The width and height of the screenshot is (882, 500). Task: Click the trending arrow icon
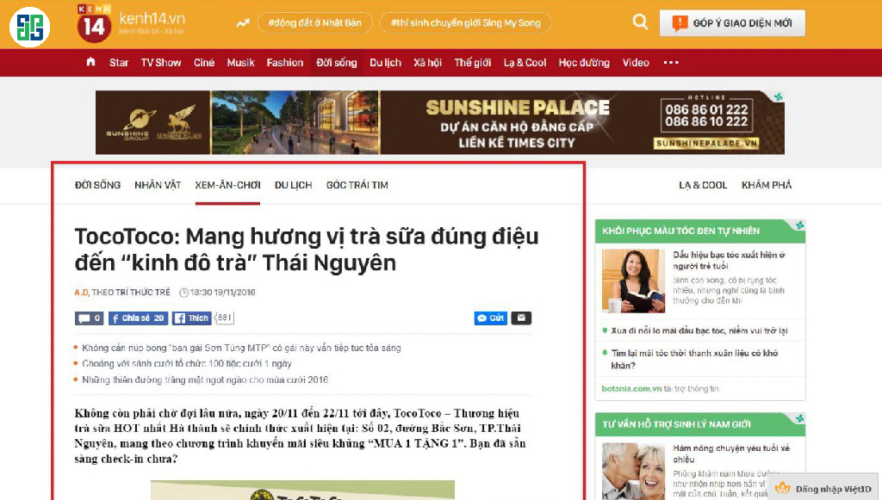(242, 23)
